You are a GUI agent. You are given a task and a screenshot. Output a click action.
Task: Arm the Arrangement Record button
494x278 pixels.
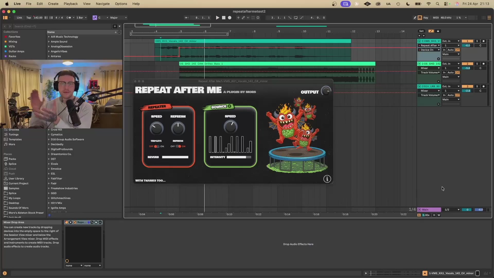tap(230, 18)
